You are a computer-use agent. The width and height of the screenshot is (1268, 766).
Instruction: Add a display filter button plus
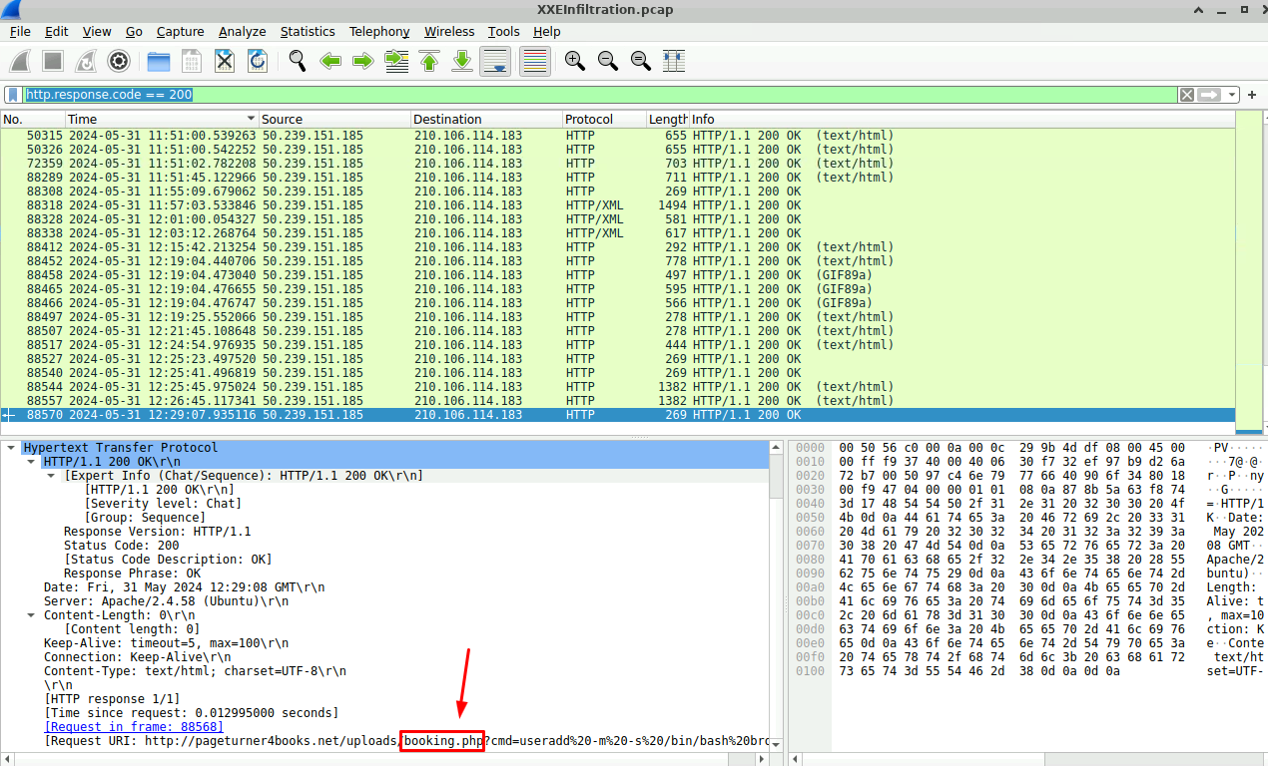click(x=1252, y=95)
